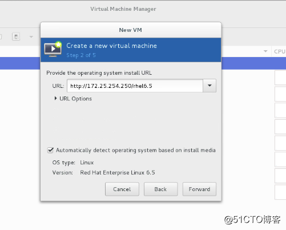Open the toolbar dropdown arrow in Virtual Machine Manager
The height and width of the screenshot is (230, 286).
click(x=31, y=37)
